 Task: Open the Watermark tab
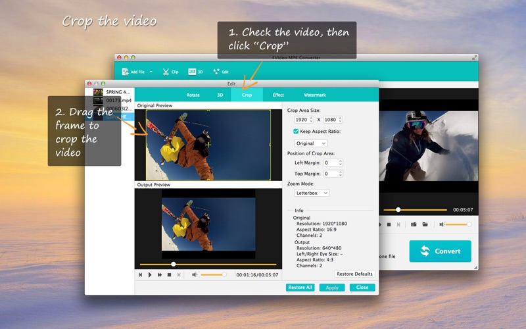(315, 95)
